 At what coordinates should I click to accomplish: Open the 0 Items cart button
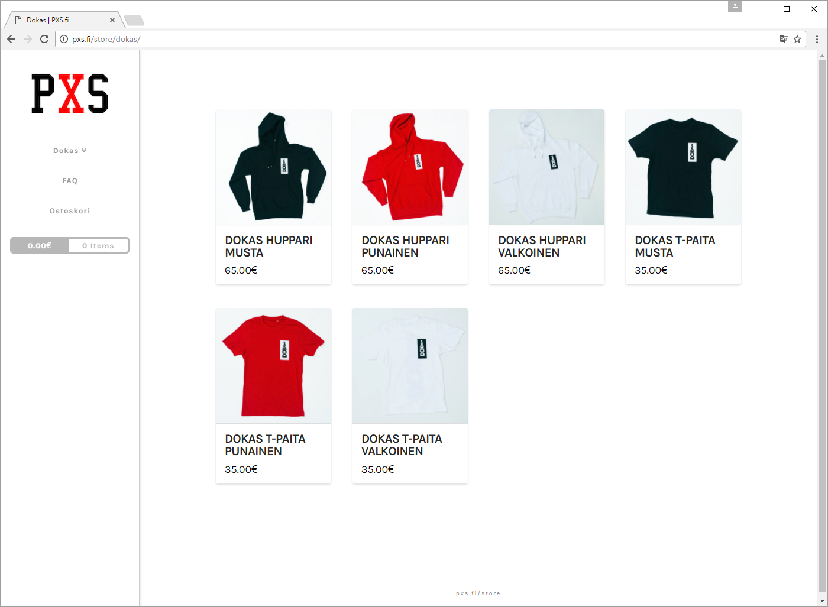pos(98,245)
